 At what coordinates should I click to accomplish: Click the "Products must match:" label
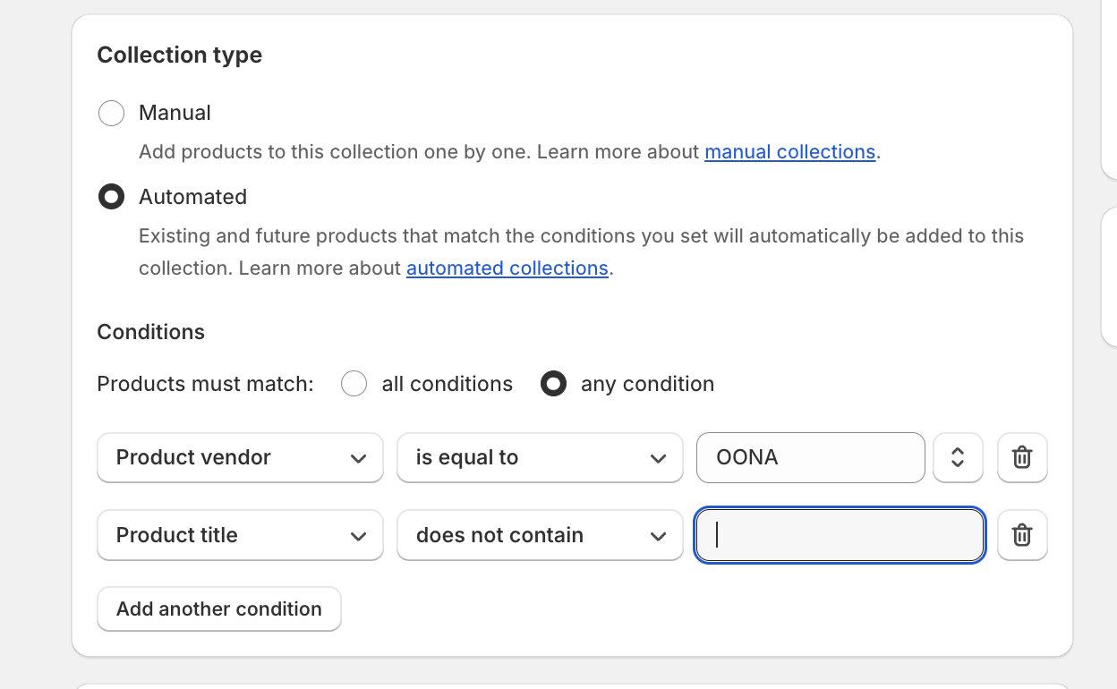point(205,384)
